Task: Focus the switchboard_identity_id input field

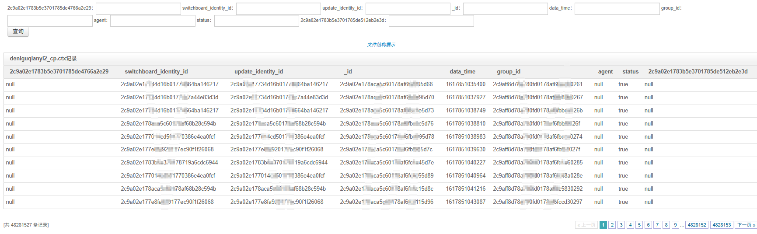Action: pyautogui.click(x=278, y=9)
